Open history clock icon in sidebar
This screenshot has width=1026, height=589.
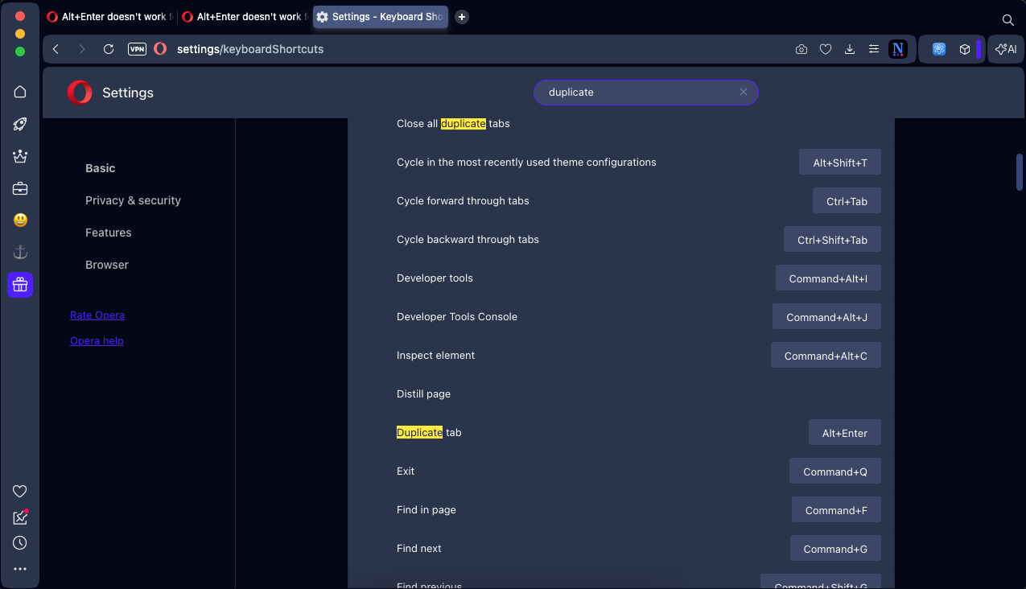point(20,543)
